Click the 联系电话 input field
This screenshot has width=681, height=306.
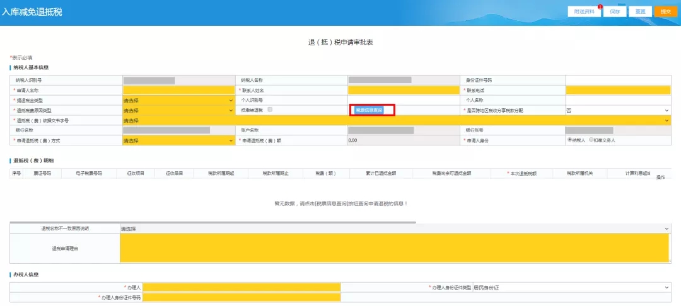(x=618, y=91)
